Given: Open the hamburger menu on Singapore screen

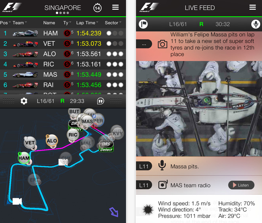Looking at the screenshot, I should [x=115, y=7].
